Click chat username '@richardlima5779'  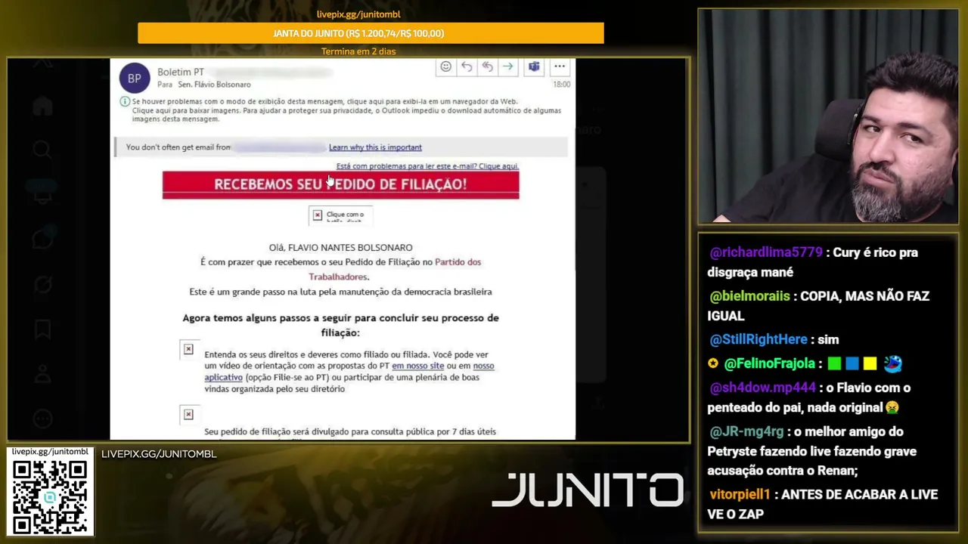(x=765, y=252)
